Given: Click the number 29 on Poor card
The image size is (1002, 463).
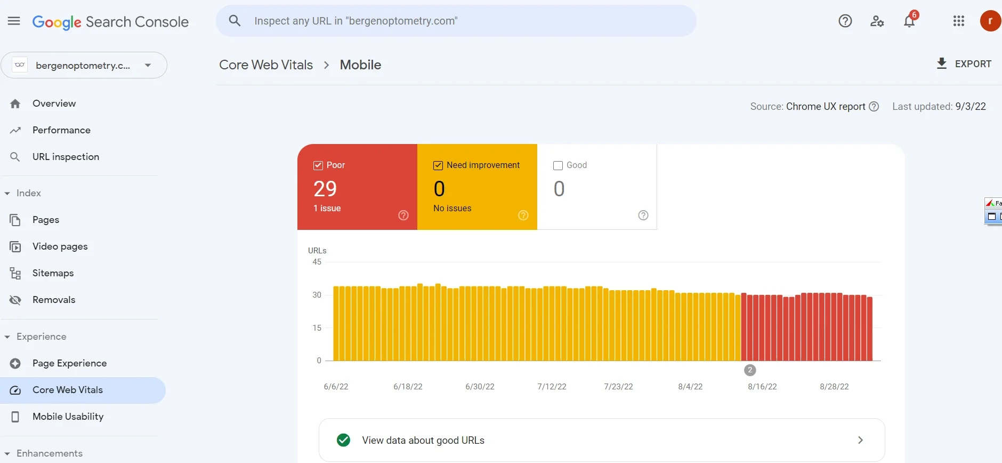Looking at the screenshot, I should 325,189.
